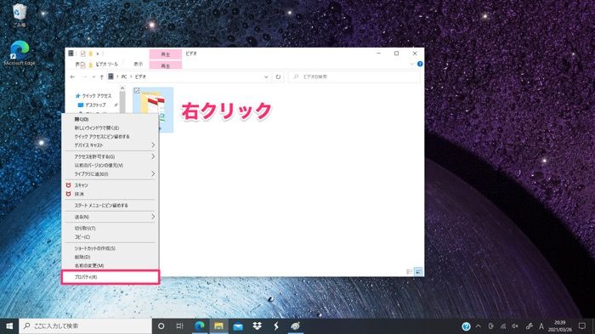Select スキャン in the context menu
This screenshot has height=334, width=595.
click(x=110, y=185)
